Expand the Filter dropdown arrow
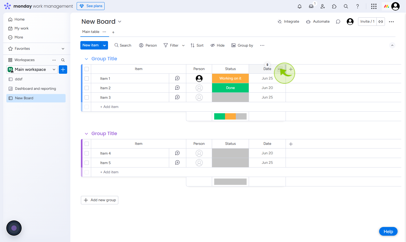The width and height of the screenshot is (406, 242). pos(183,46)
